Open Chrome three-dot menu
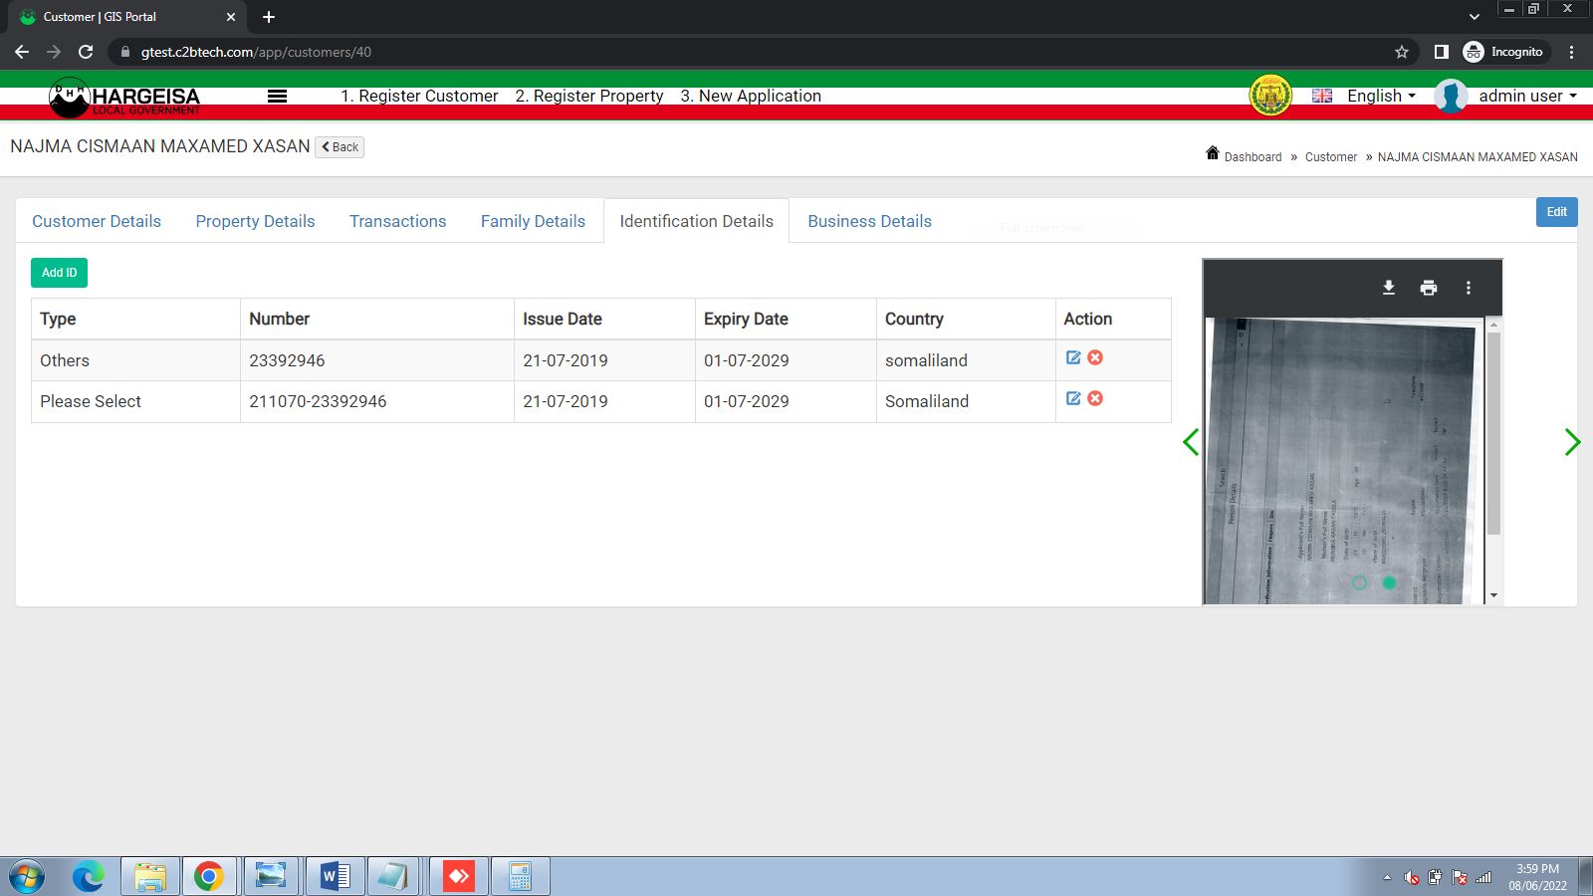The image size is (1593, 896). [x=1572, y=52]
